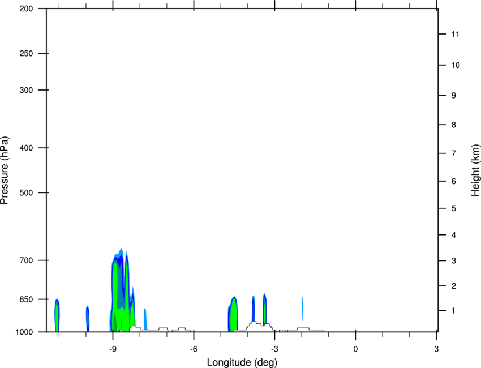This screenshot has width=481, height=368.
Task: Click the small green column at far left
Action: [x=57, y=315]
